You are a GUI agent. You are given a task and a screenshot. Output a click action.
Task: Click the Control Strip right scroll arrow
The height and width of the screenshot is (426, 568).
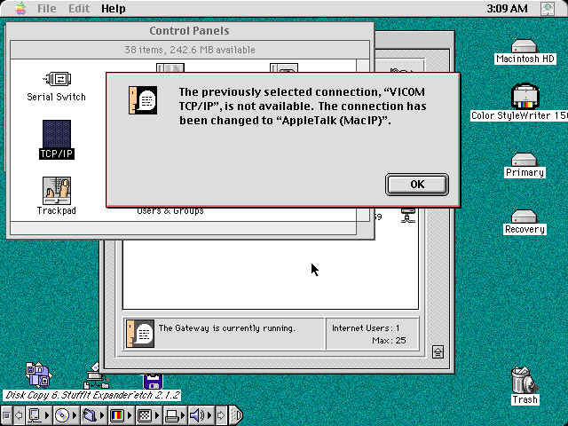(x=221, y=415)
